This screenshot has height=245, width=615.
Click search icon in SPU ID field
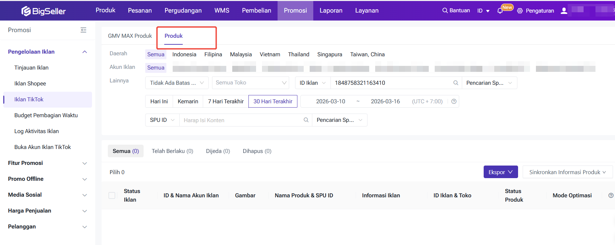pos(306,120)
